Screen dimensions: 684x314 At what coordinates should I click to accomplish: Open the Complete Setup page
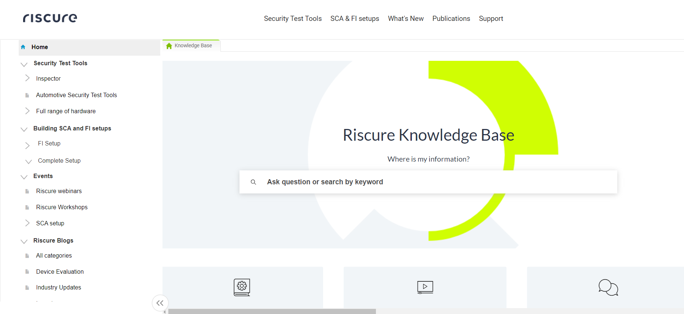coord(59,161)
